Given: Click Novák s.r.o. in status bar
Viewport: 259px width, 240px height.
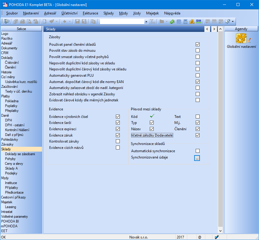Looking at the screenshot, I should point(139,237).
